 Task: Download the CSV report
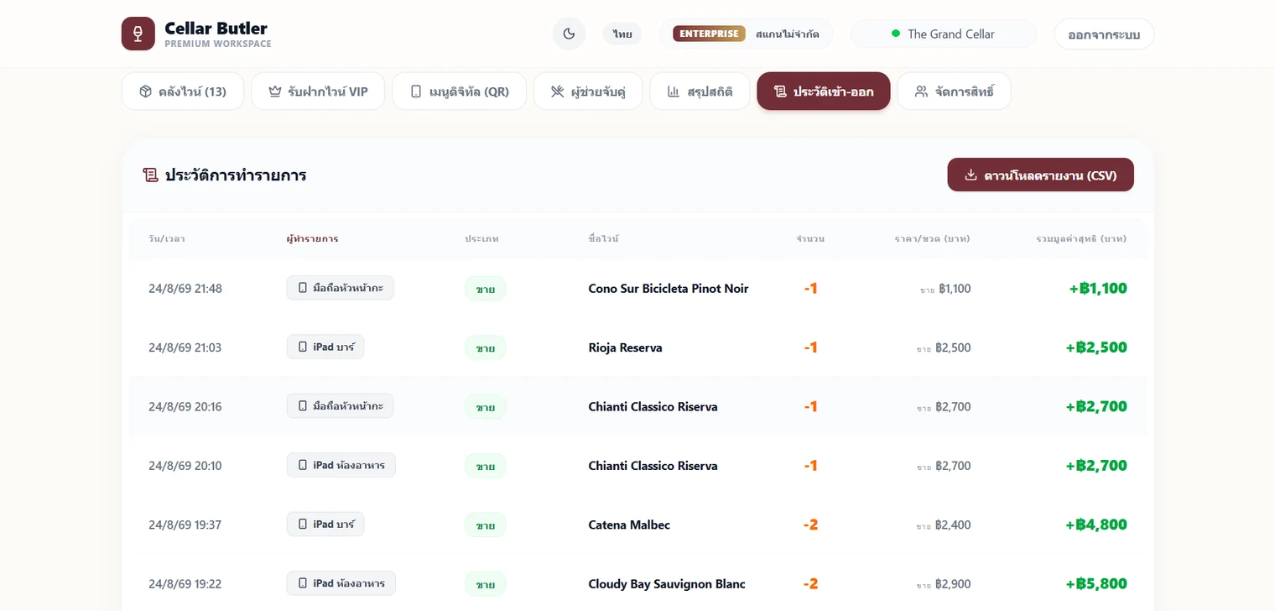[x=1040, y=175]
